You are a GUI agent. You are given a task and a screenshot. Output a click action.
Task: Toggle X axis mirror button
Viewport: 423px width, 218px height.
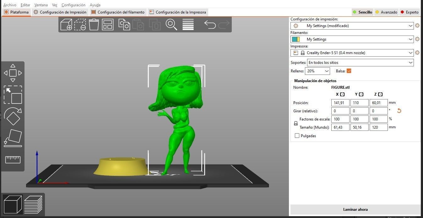point(342,94)
